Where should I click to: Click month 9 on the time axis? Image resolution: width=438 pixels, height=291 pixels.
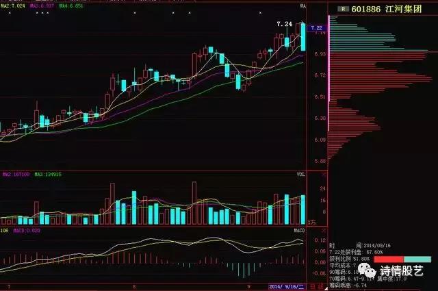tap(249, 286)
